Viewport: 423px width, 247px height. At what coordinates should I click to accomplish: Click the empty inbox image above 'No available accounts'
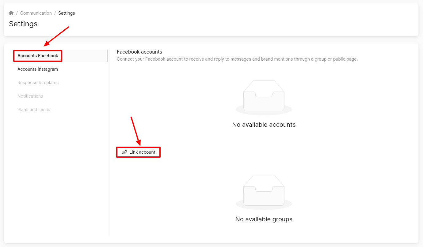264,98
